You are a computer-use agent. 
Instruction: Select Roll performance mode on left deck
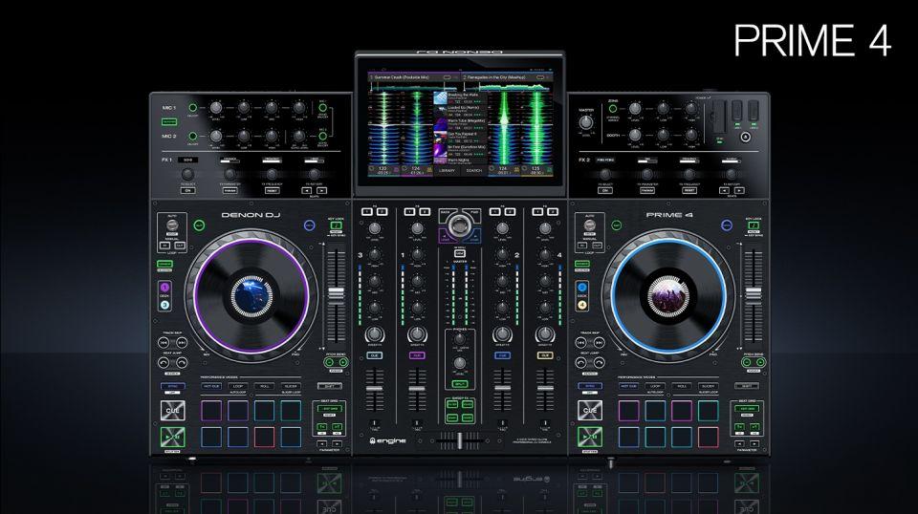[264, 387]
